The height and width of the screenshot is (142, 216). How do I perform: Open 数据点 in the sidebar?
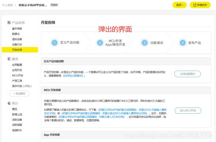pos(16,34)
